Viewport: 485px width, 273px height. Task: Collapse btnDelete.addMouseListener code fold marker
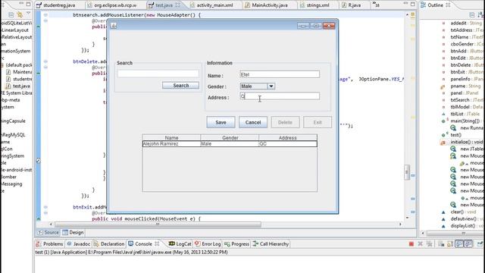45,61
